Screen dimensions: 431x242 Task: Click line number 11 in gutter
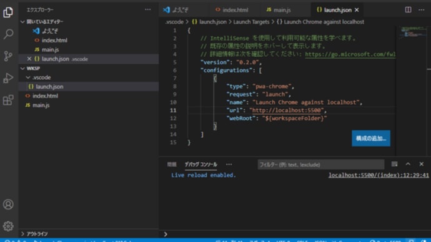[173, 110]
